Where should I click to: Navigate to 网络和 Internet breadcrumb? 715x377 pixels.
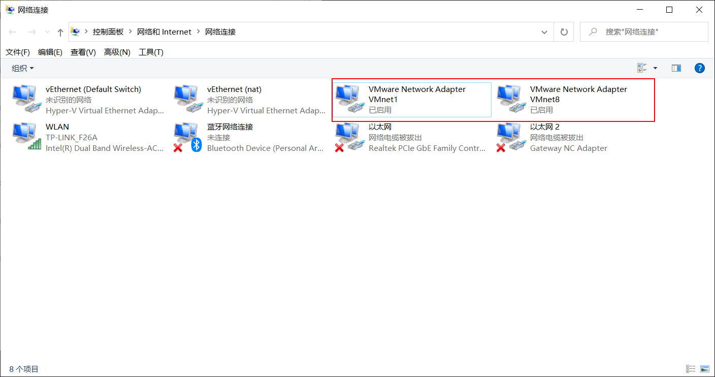(164, 32)
